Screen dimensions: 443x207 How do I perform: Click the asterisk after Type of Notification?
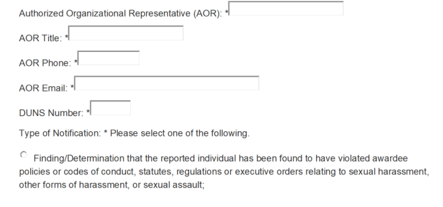105,132
